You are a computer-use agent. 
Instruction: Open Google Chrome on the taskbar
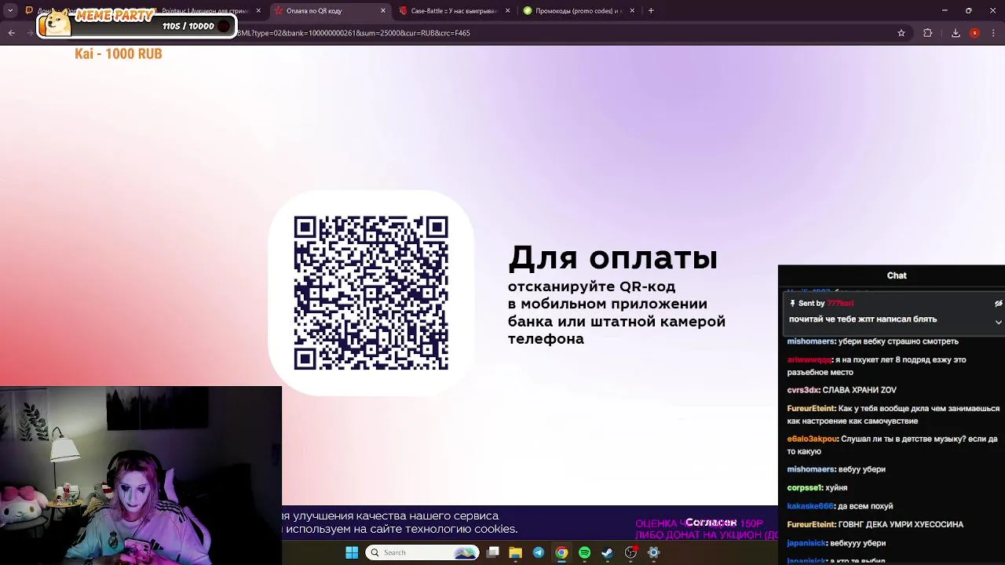(x=561, y=552)
